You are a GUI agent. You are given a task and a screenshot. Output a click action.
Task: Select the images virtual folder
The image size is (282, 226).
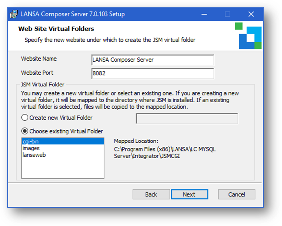click(31, 148)
